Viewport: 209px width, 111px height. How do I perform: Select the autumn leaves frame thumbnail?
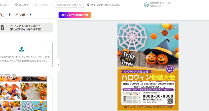(34, 91)
